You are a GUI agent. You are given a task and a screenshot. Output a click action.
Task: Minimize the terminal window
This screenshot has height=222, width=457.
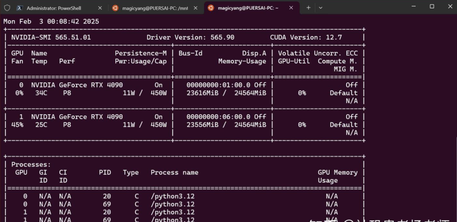(413, 6)
